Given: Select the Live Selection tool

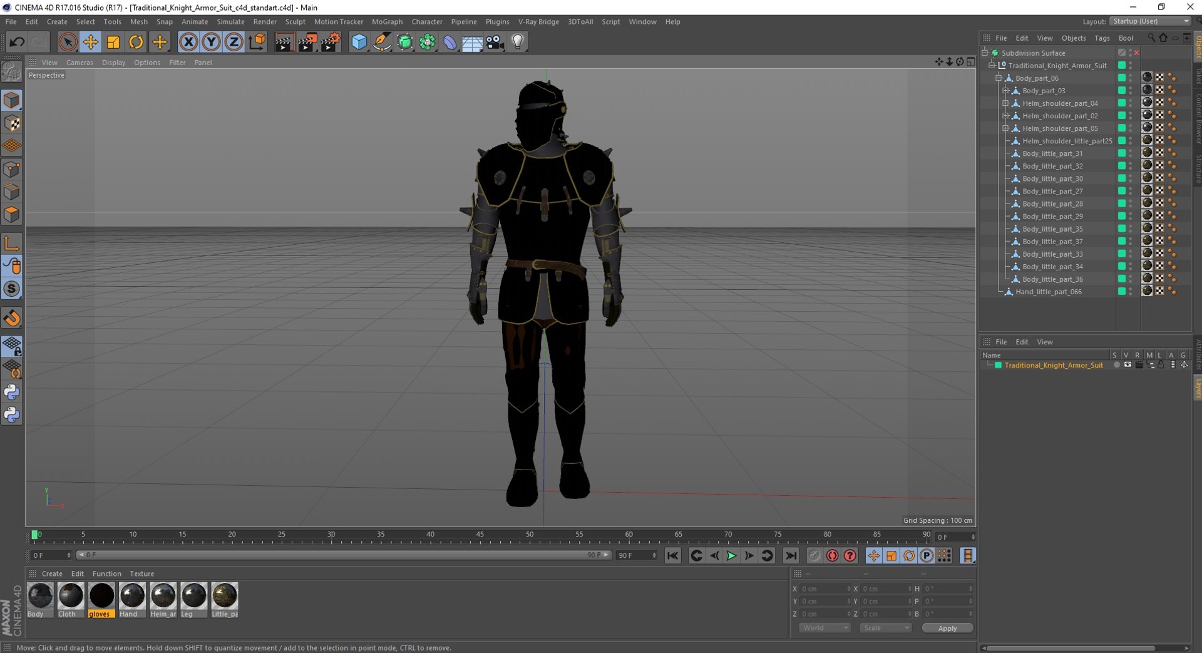Looking at the screenshot, I should 68,42.
